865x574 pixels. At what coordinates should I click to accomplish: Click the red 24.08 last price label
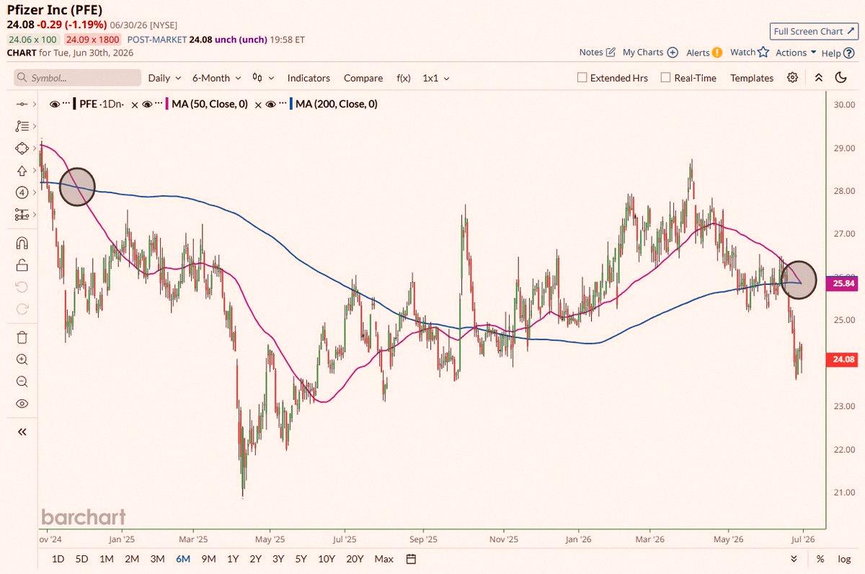pos(841,360)
